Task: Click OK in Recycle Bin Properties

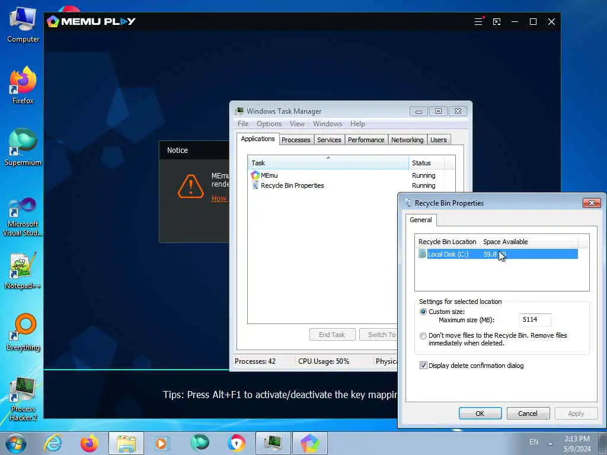Action: (480, 413)
